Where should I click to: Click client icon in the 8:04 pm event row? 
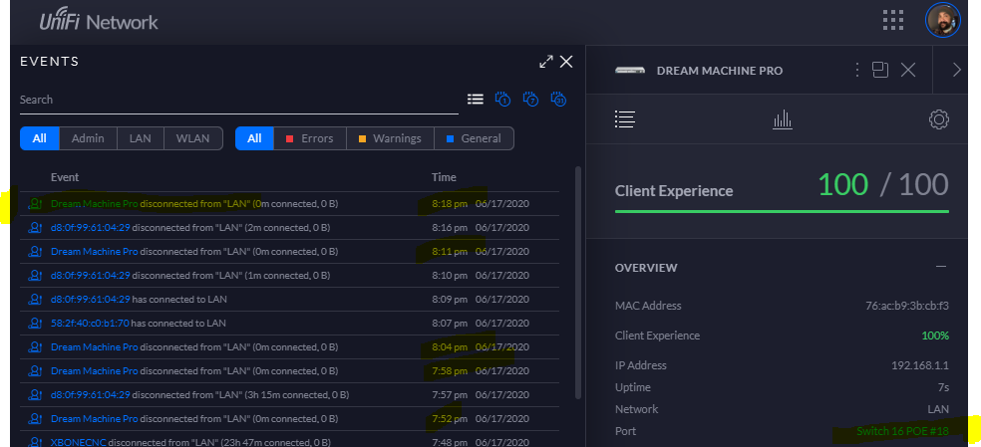coord(35,347)
